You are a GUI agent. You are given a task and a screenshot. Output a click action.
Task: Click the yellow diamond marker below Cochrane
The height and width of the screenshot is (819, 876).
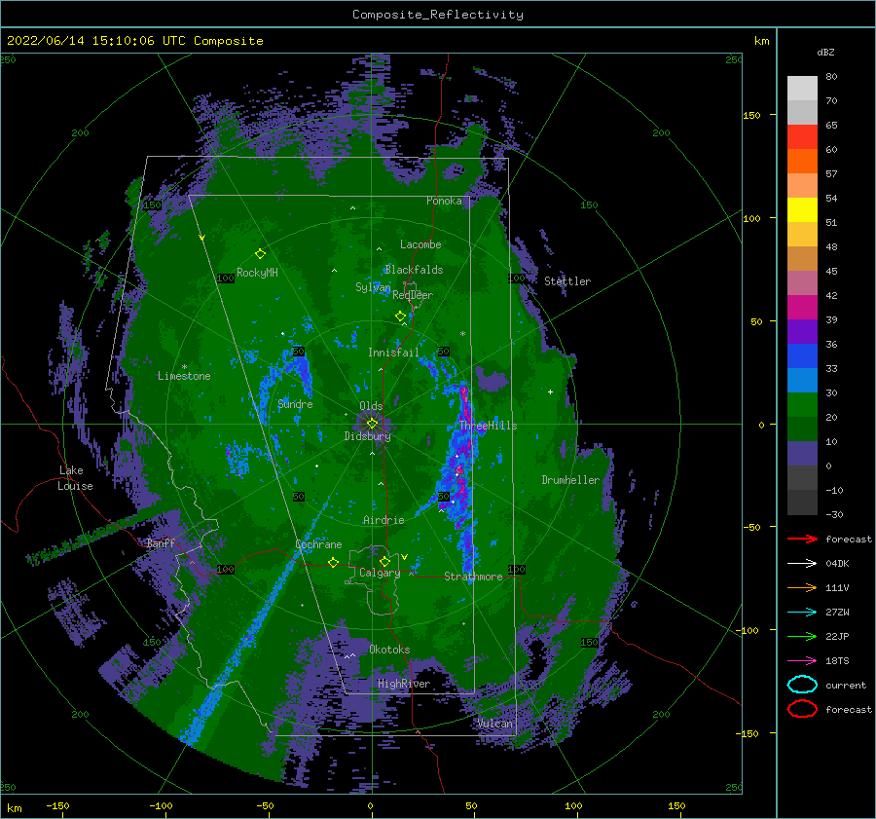pyautogui.click(x=333, y=562)
